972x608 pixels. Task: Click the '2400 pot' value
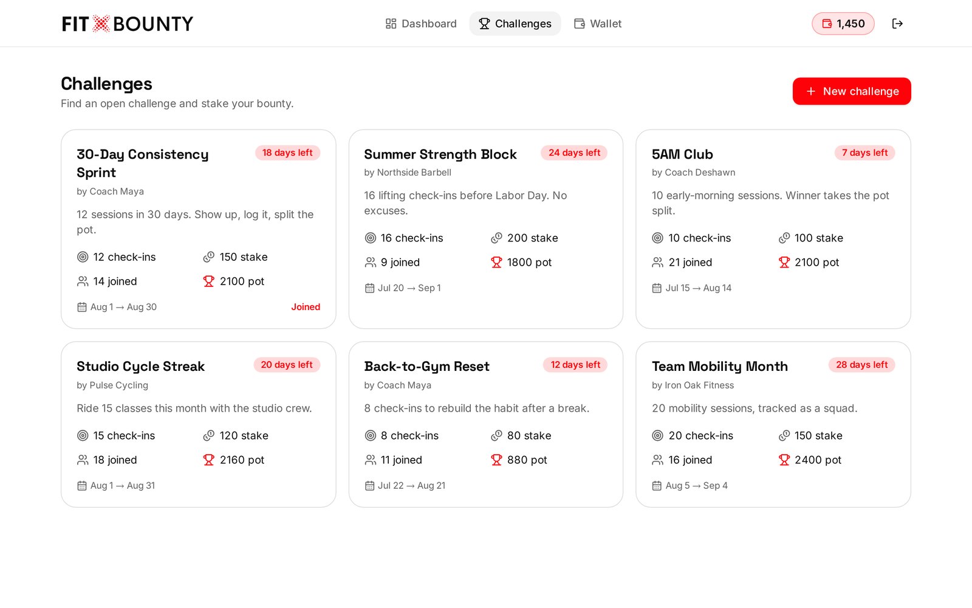tap(818, 460)
